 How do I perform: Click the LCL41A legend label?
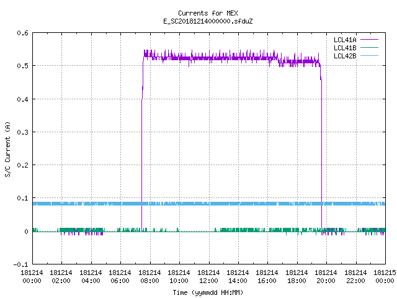coord(345,40)
